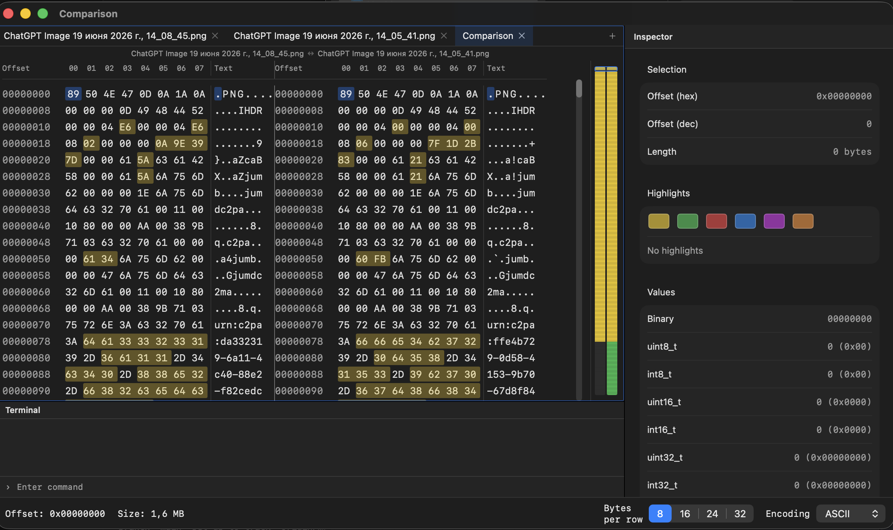Pick the orange highlight swatch
Screen dimensions: 893x530
pos(803,221)
